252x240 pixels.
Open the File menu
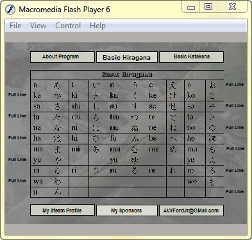point(15,26)
